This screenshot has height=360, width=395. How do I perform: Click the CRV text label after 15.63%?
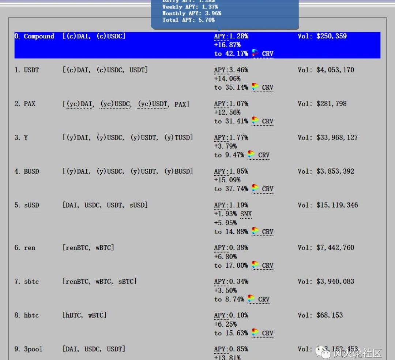click(x=267, y=333)
